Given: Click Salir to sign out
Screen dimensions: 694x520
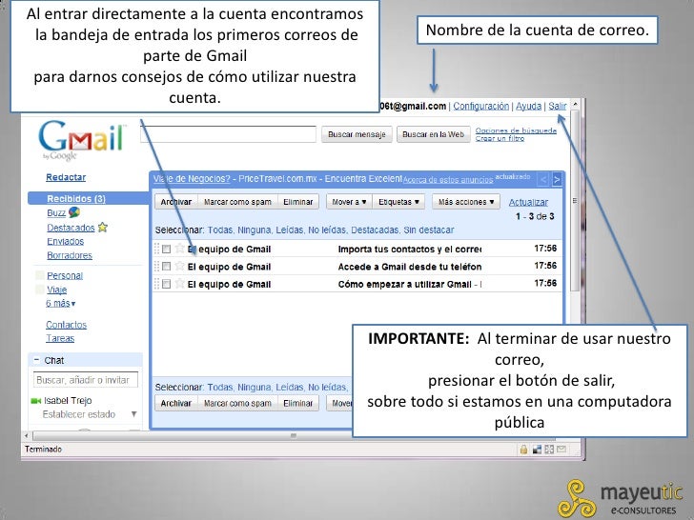Looking at the screenshot, I should [558, 106].
